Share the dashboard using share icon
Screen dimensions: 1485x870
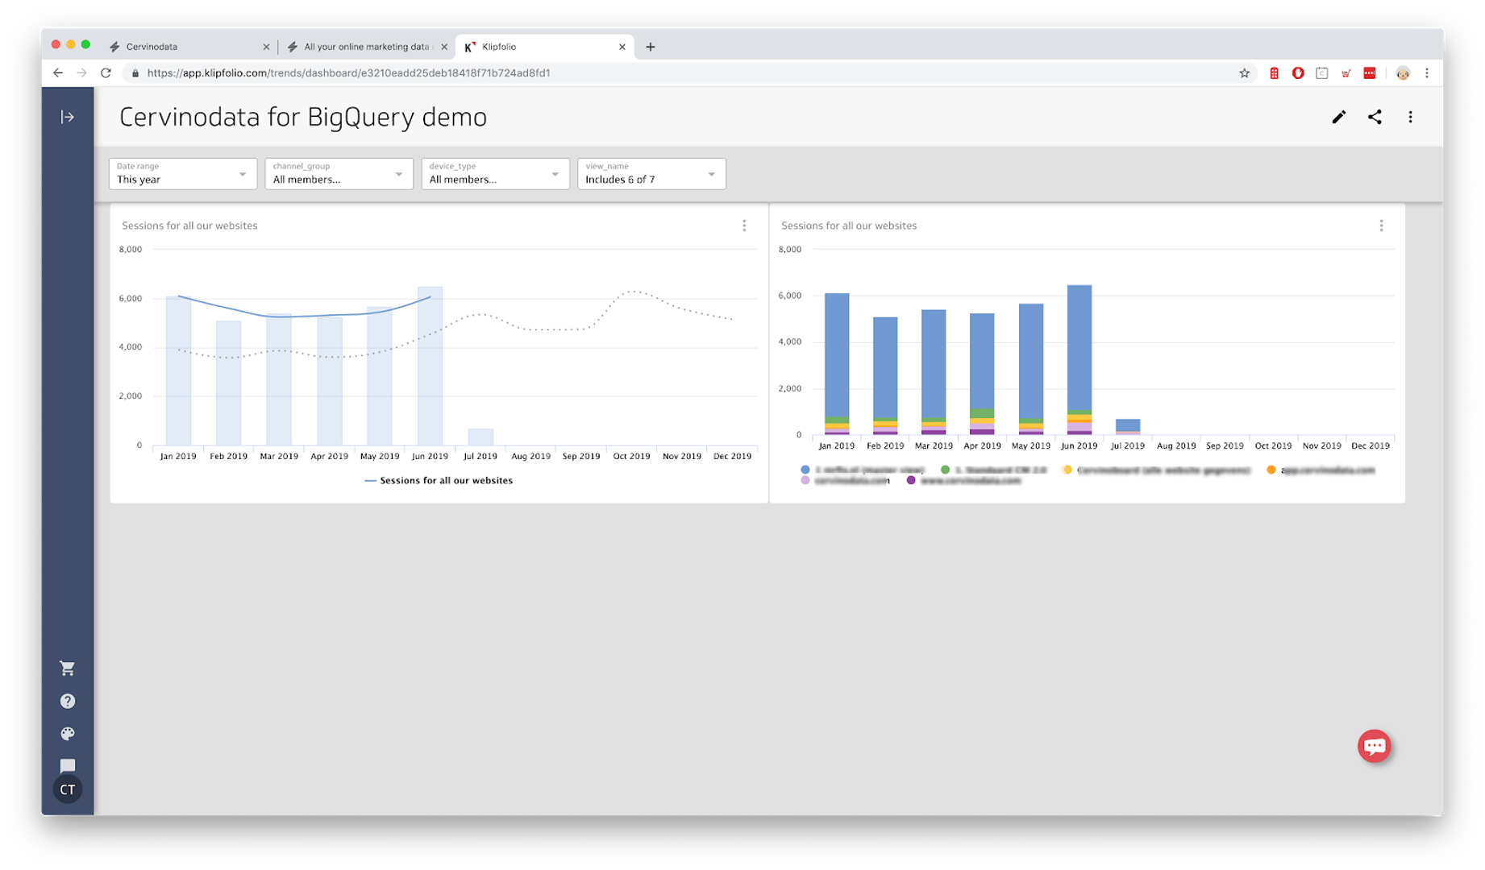1375,118
